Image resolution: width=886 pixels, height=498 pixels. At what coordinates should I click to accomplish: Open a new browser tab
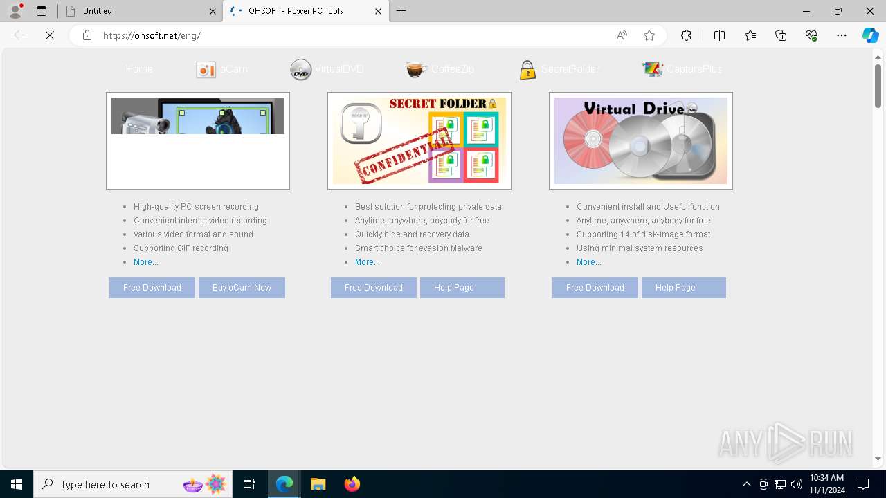[401, 11]
